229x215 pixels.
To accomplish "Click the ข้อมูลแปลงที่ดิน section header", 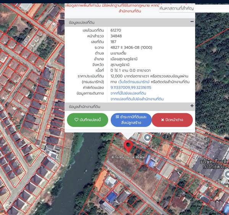I will (130, 22).
